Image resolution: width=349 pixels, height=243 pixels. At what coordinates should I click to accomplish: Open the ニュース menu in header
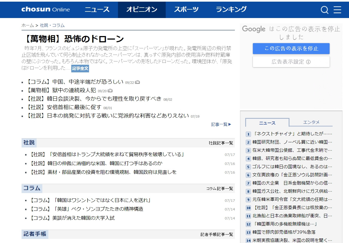pos(97,10)
